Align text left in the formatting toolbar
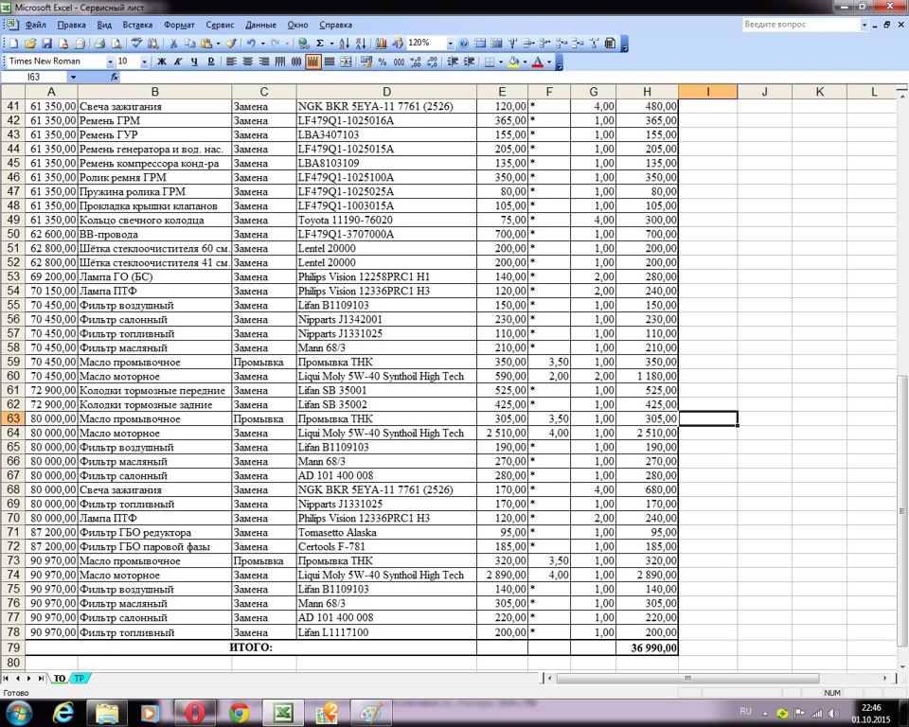 231,62
